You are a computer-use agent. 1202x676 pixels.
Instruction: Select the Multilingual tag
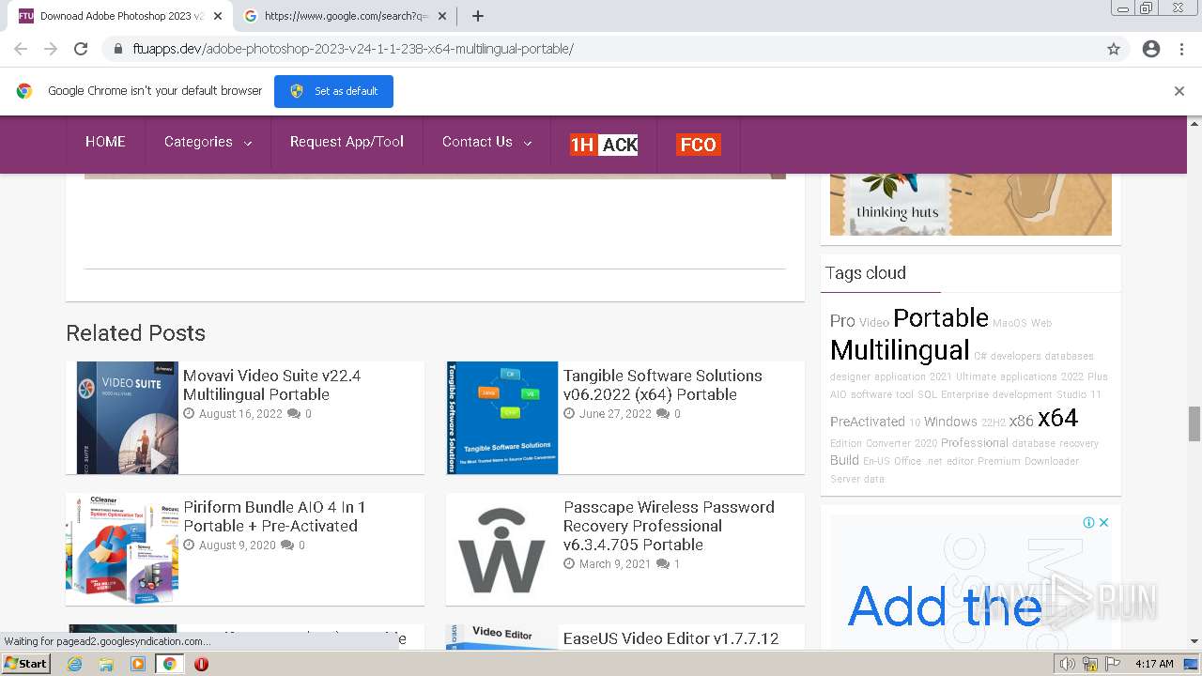(x=900, y=350)
